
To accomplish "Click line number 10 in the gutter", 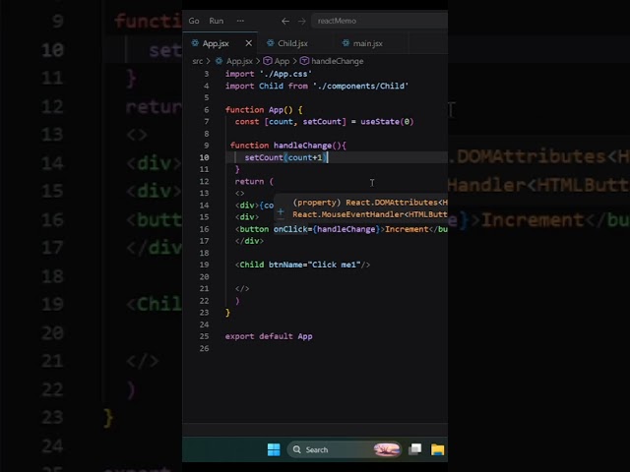I will 204,157.
